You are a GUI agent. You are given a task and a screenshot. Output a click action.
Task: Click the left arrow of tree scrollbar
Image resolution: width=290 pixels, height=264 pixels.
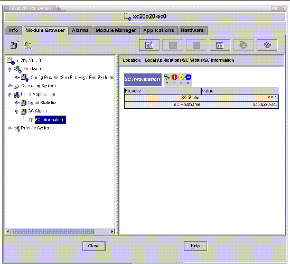[x=8, y=231]
